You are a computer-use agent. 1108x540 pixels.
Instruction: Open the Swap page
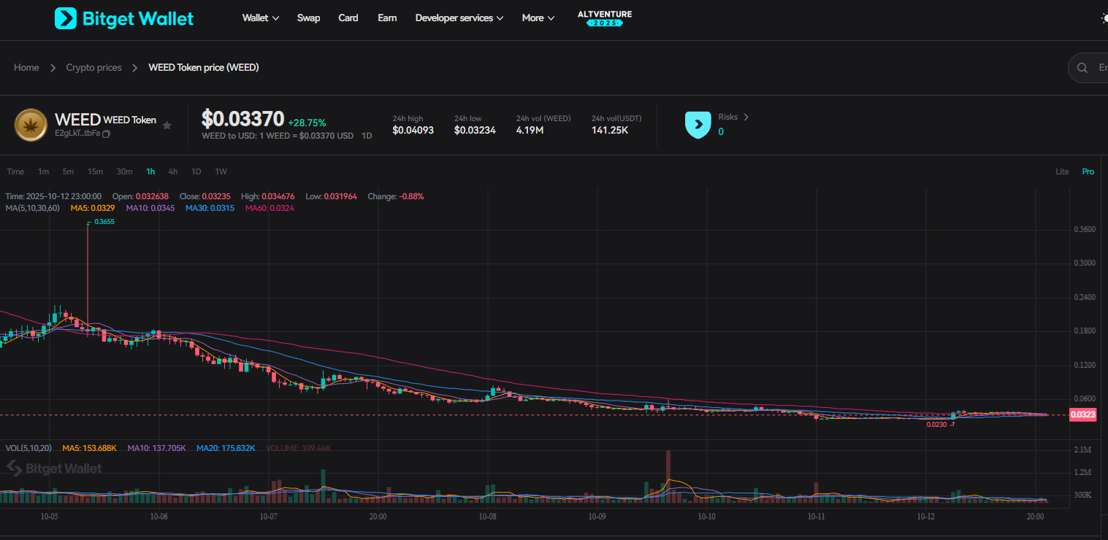click(x=308, y=18)
